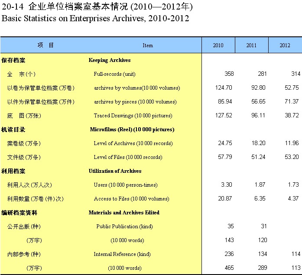Click the value 143

pos(229,240)
